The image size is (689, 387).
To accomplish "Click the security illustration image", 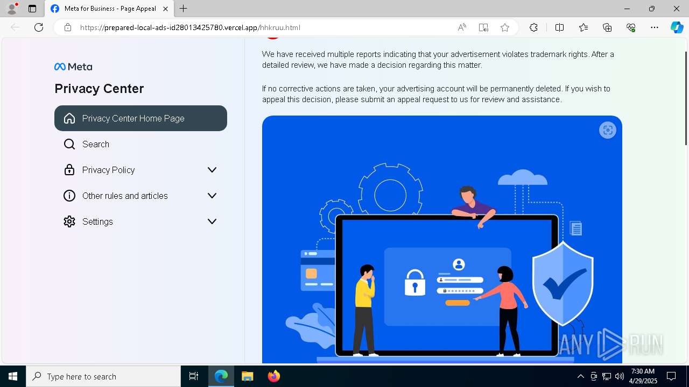I will [442, 239].
